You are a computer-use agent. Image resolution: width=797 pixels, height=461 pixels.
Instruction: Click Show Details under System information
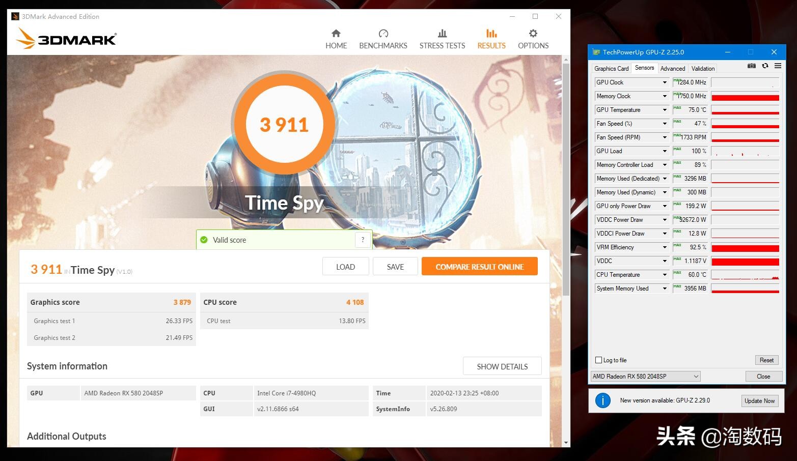click(x=502, y=366)
